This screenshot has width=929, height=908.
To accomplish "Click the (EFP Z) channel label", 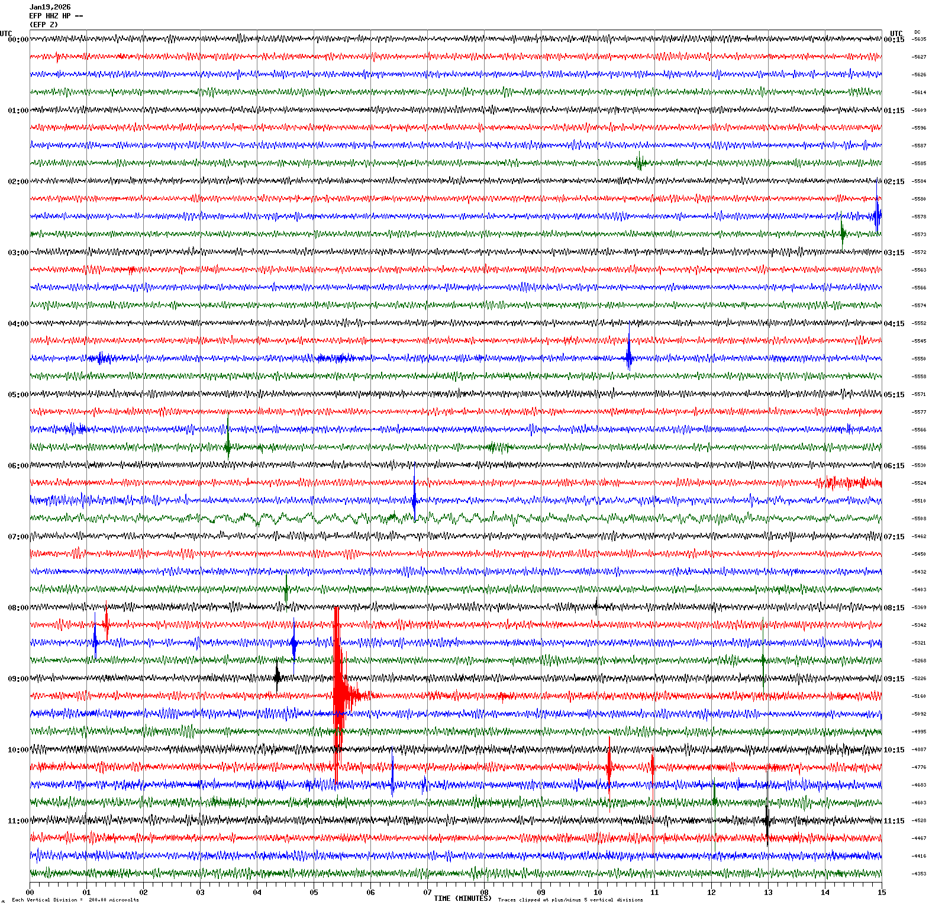I will click(x=44, y=25).
